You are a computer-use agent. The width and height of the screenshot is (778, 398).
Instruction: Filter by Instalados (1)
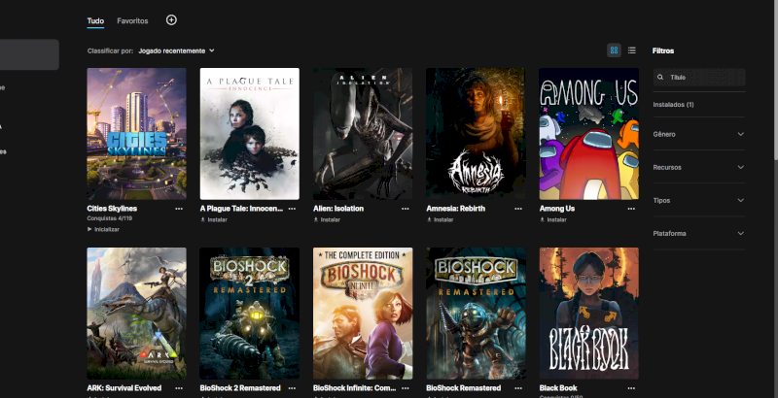click(673, 105)
